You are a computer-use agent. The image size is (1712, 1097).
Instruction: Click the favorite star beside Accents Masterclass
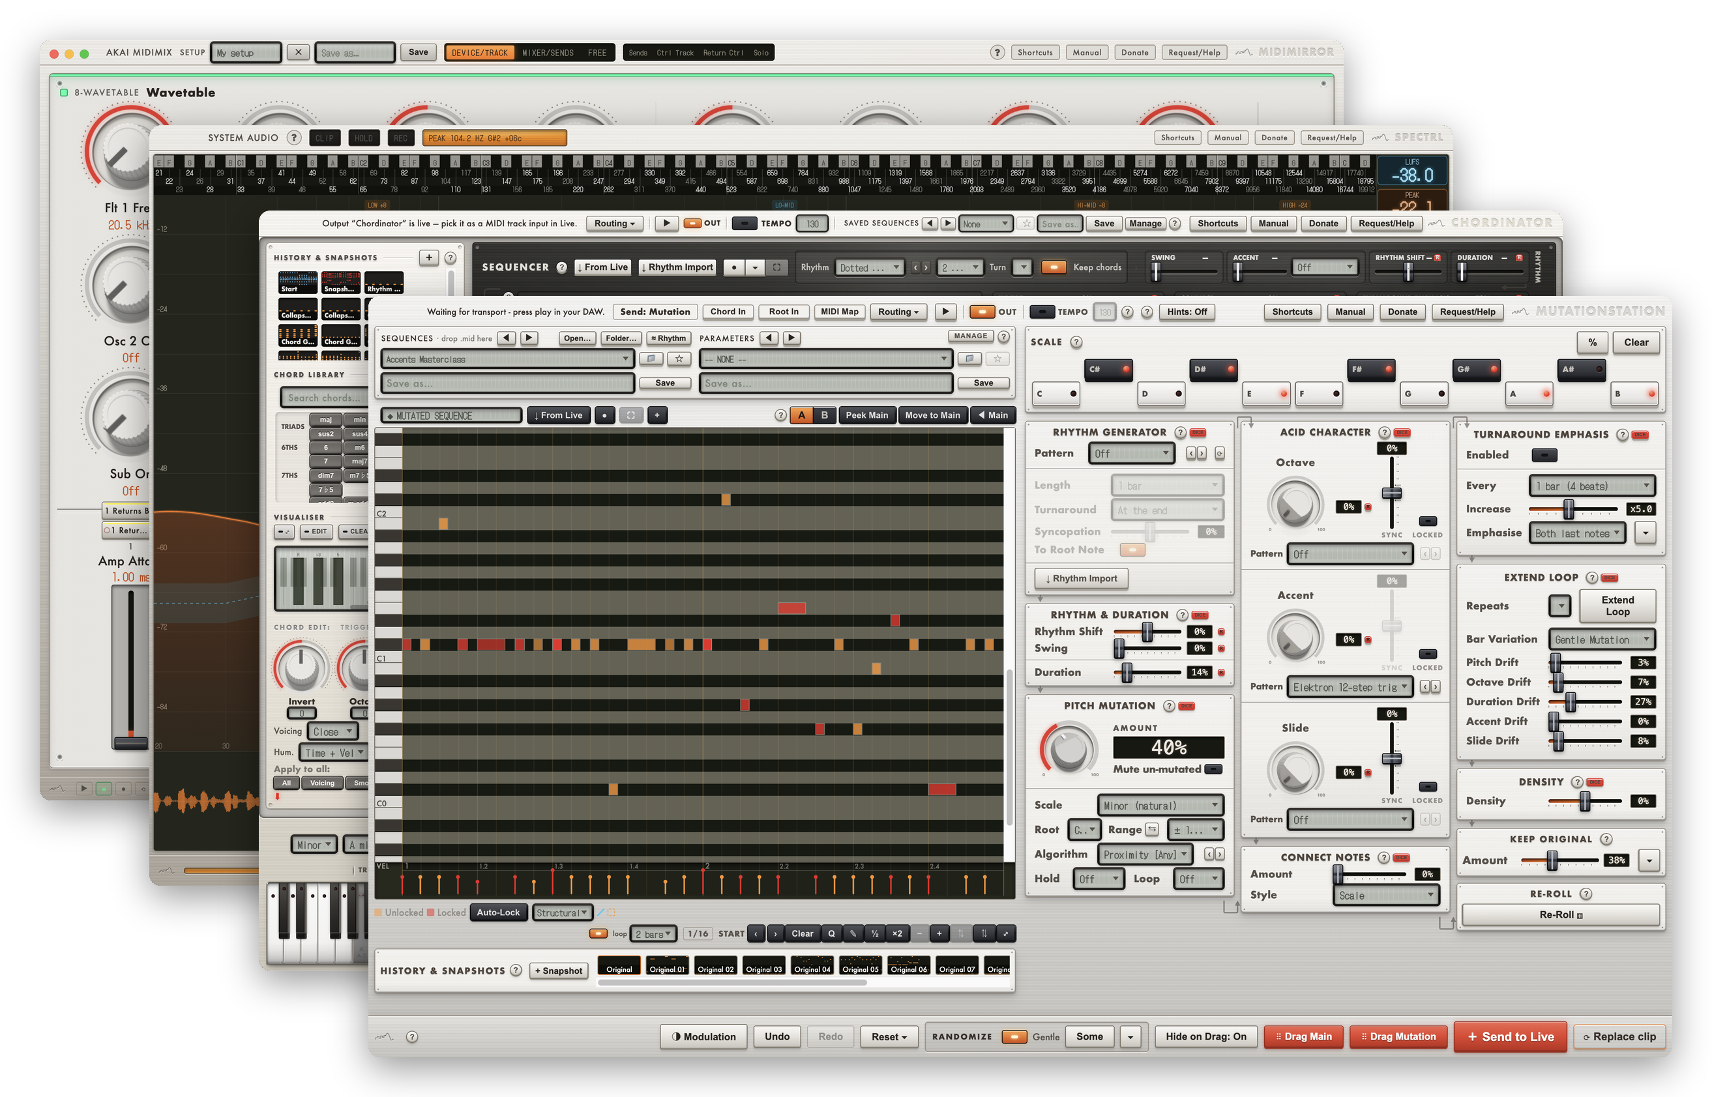coord(679,359)
